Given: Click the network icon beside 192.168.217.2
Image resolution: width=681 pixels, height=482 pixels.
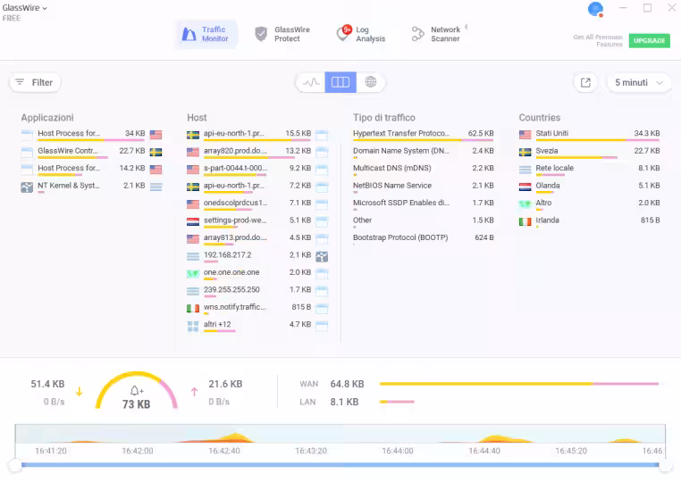Looking at the screenshot, I should [x=322, y=256].
